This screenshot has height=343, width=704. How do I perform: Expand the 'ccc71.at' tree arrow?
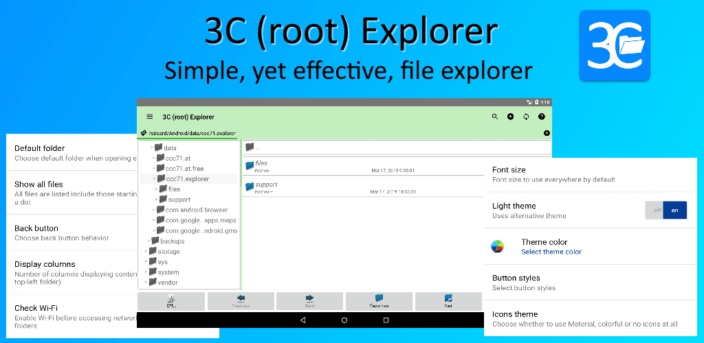(x=154, y=158)
